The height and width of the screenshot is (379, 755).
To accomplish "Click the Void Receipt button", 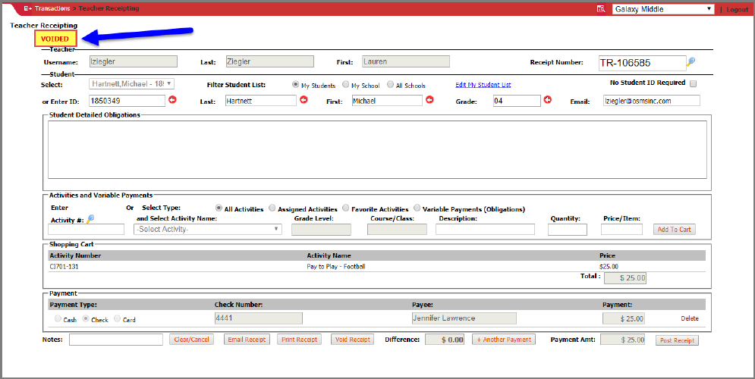I will pos(353,340).
